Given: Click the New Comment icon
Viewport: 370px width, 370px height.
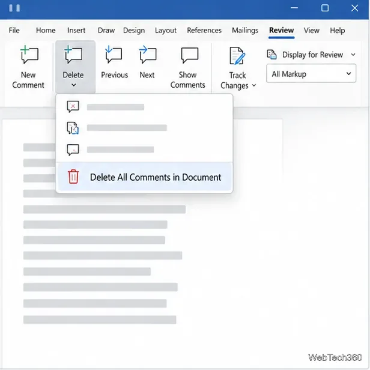Looking at the screenshot, I should click(29, 55).
